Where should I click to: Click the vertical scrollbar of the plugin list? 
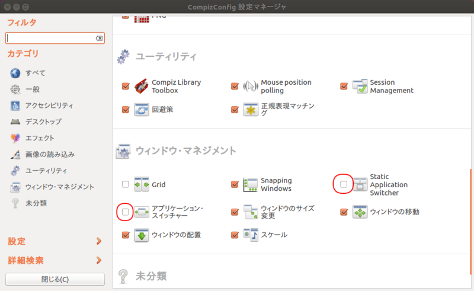click(x=470, y=222)
